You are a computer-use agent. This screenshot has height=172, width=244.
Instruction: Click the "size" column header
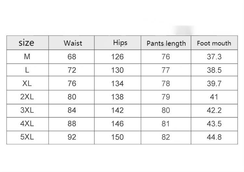click(27, 43)
